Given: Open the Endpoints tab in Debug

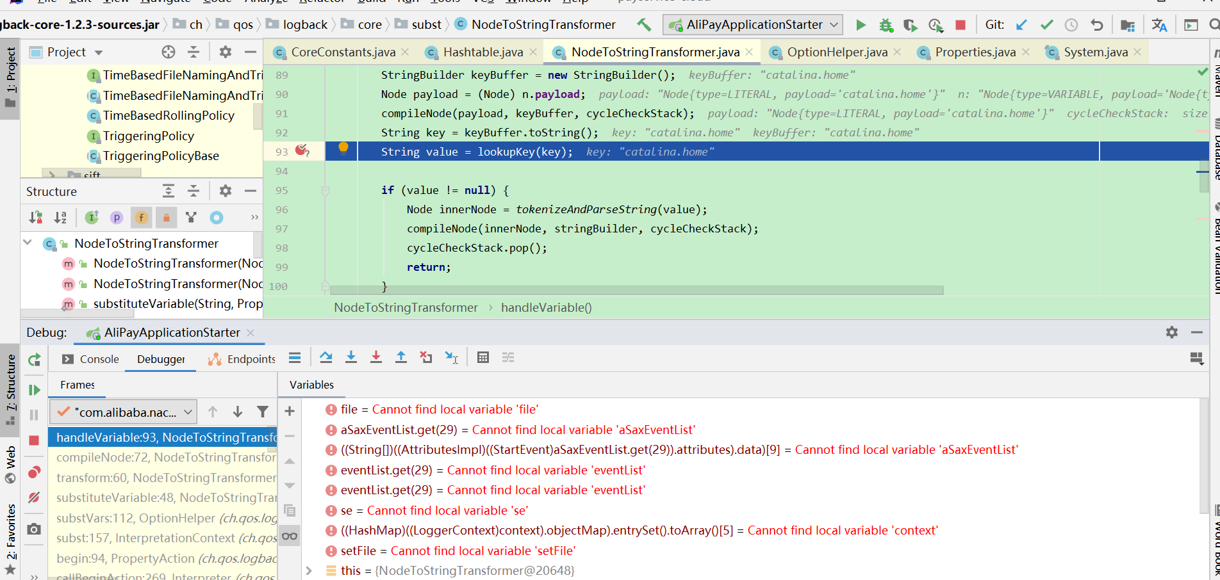Looking at the screenshot, I should [x=242, y=359].
